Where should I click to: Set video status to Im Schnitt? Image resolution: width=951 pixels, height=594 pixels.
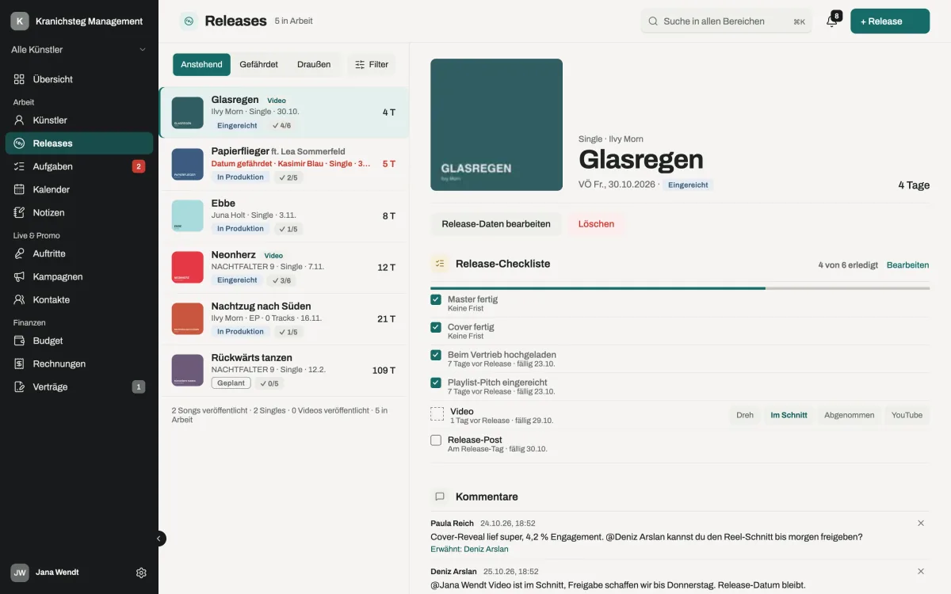[789, 415]
